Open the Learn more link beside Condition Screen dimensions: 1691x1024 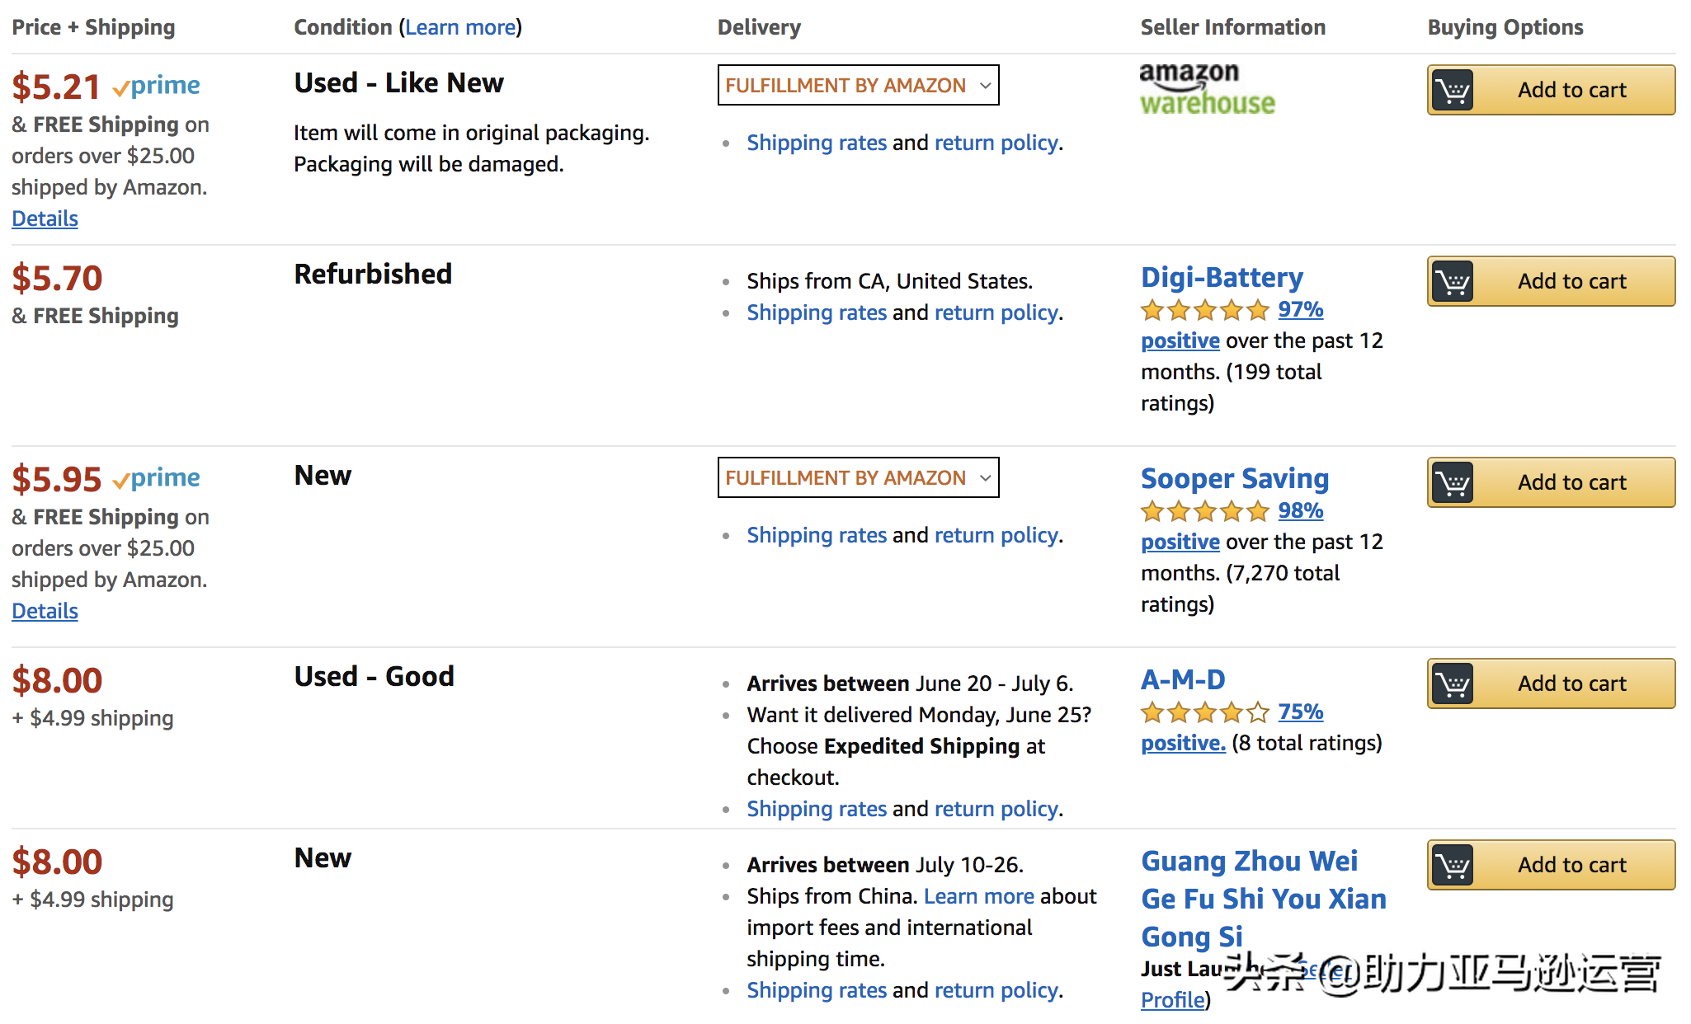coord(460,27)
